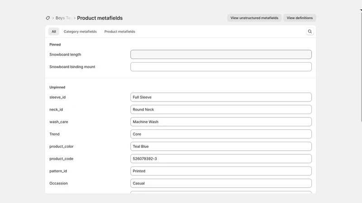The height and width of the screenshot is (203, 362).
Task: Click the product_code label
Action: tap(62, 159)
